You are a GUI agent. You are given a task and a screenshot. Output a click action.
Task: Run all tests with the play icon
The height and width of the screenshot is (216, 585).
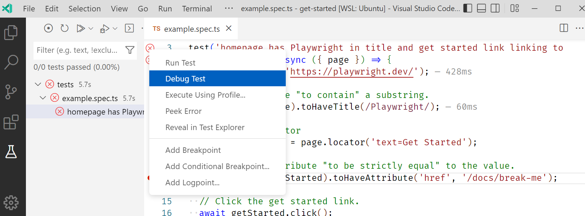tap(81, 28)
